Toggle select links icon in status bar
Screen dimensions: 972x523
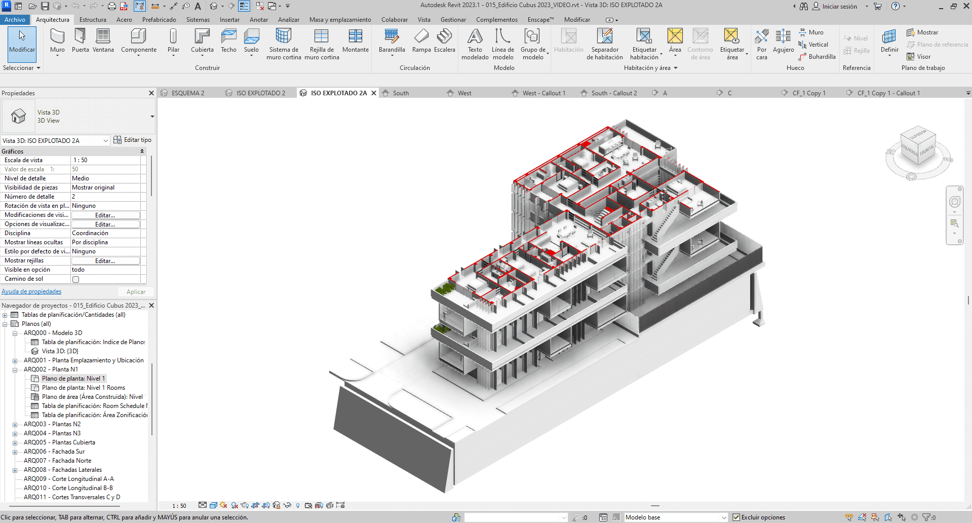coord(849,517)
